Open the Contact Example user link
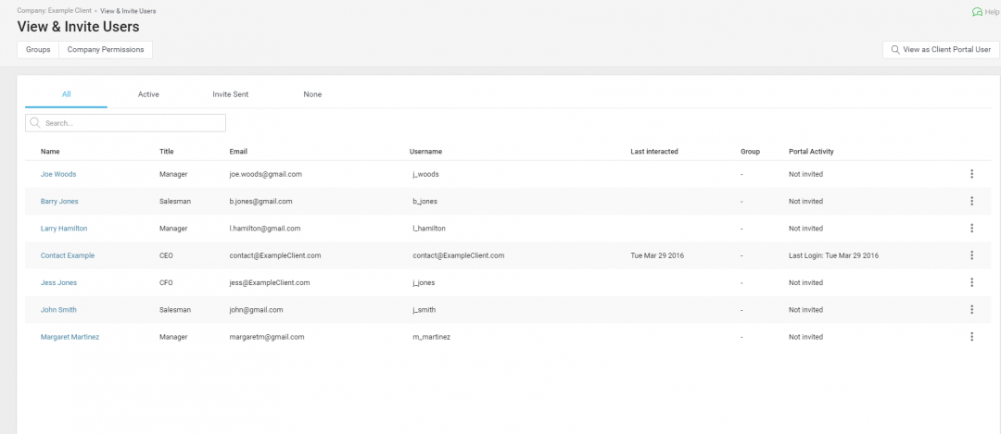The image size is (1001, 434). coord(68,254)
